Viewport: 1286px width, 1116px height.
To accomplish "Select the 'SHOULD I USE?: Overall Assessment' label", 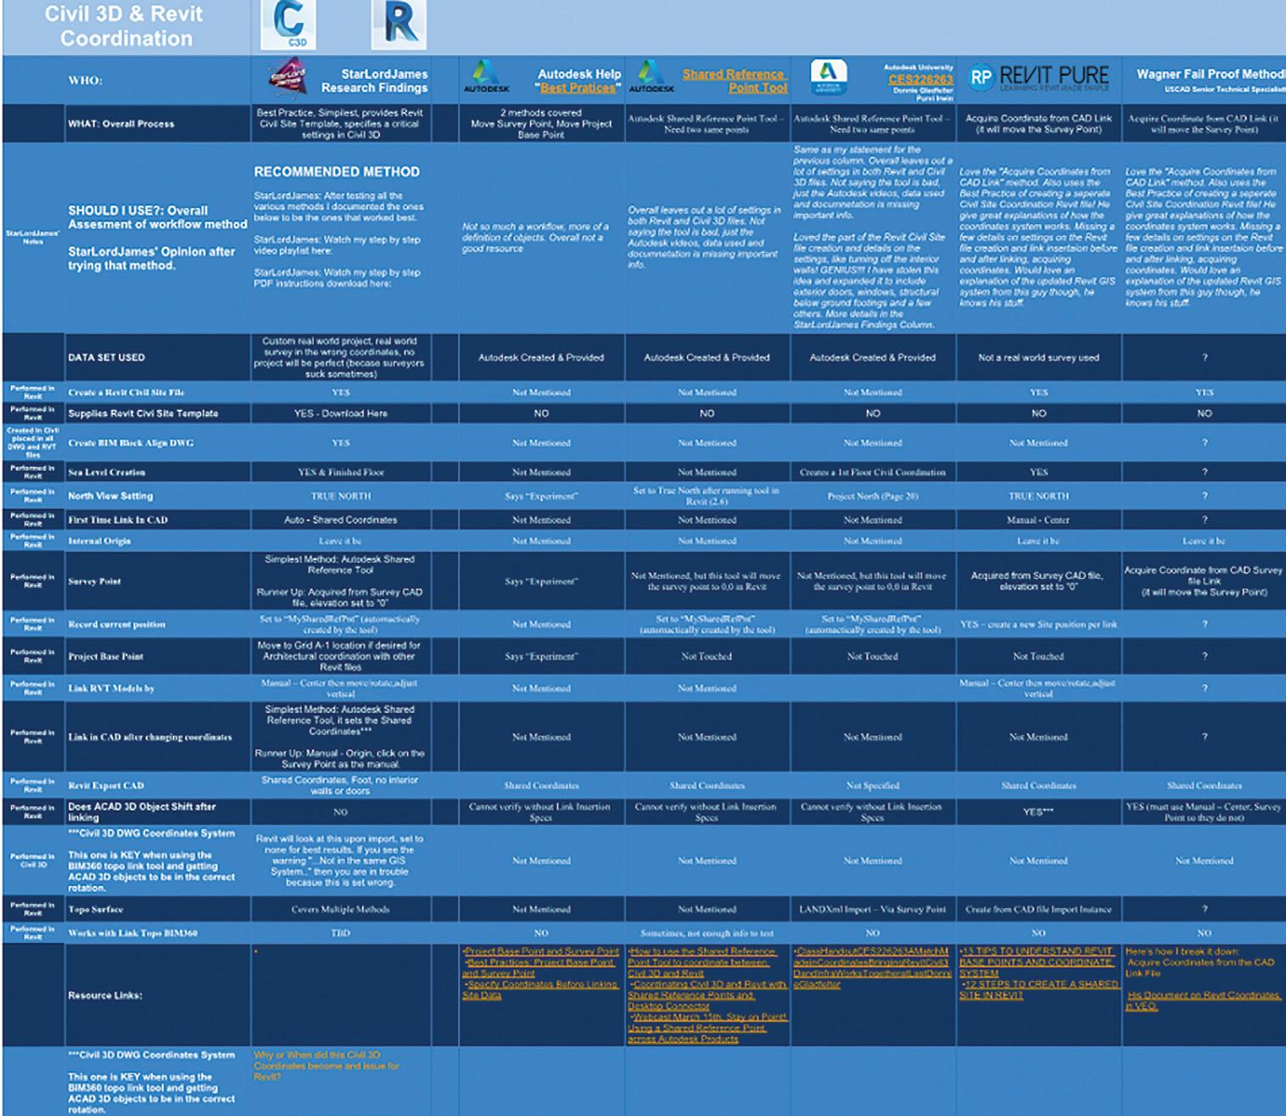I will [x=158, y=217].
